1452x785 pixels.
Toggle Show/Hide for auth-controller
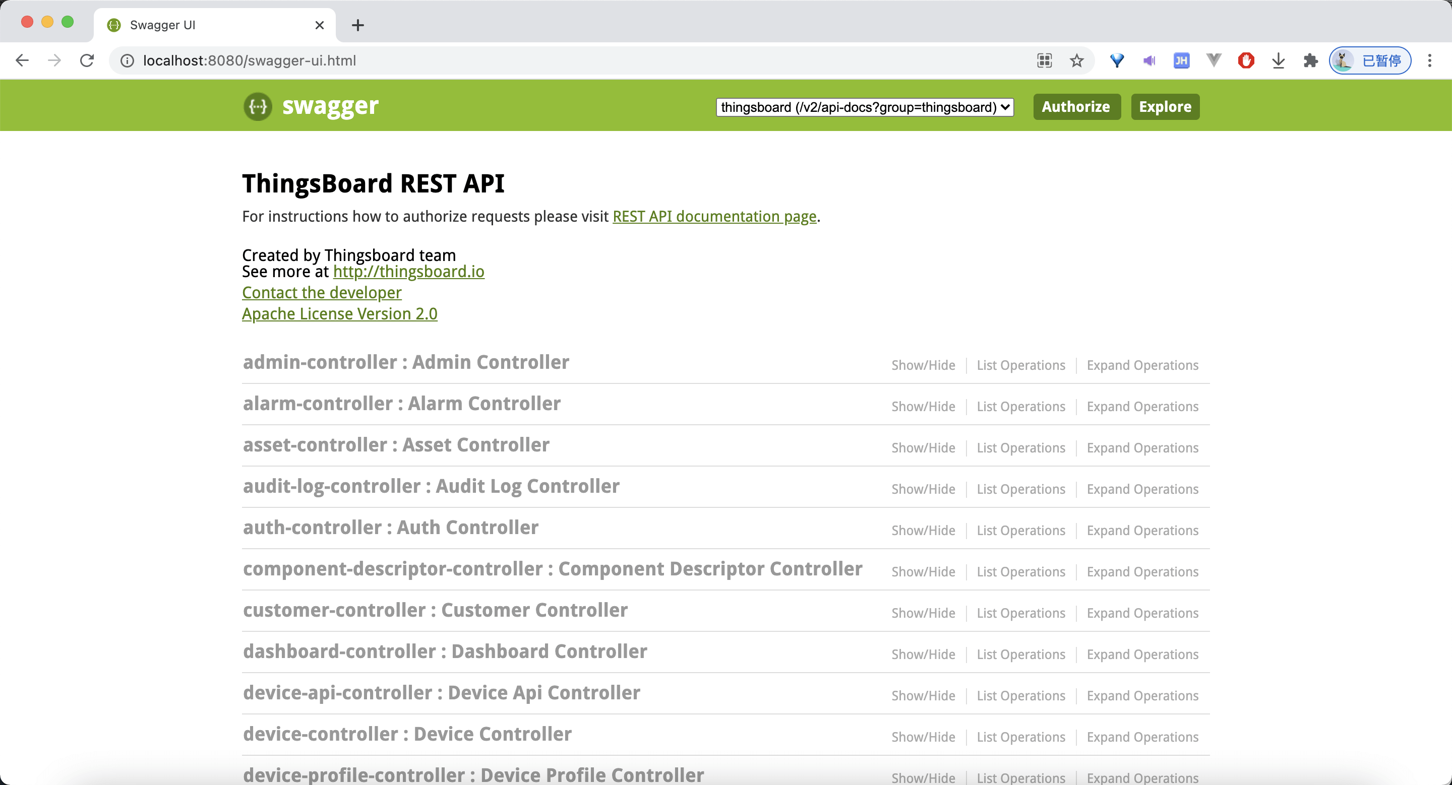(x=923, y=530)
